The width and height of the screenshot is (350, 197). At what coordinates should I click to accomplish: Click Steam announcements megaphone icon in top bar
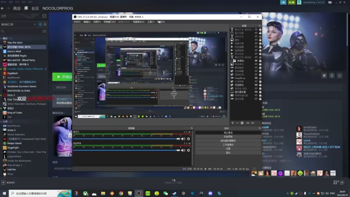pos(283,3)
